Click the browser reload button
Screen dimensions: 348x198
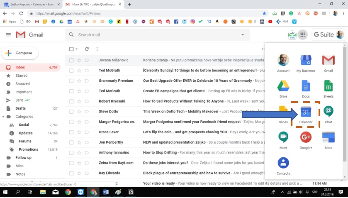pos(21,13)
